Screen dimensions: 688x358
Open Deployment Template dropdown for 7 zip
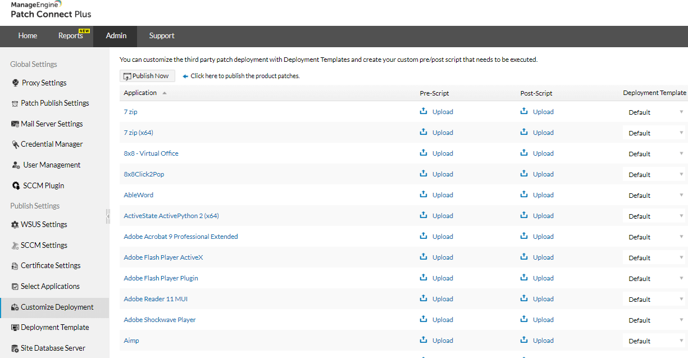point(655,112)
